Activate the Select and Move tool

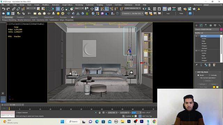pos(58,9)
